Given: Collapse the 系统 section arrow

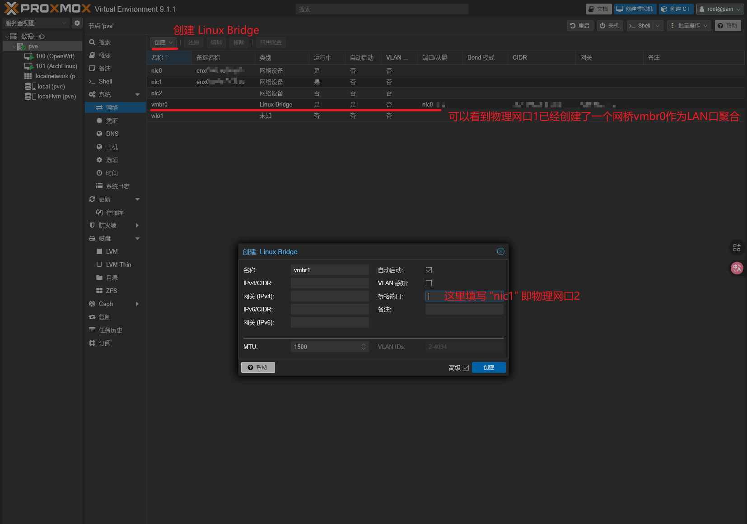Looking at the screenshot, I should click(138, 94).
